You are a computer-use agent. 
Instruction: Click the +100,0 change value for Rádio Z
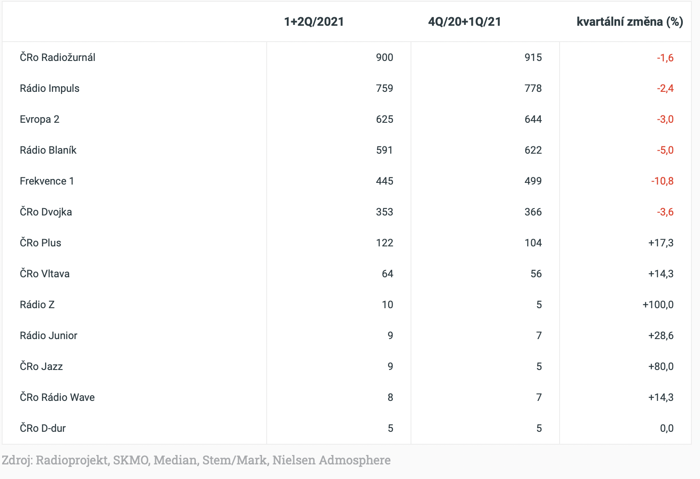(x=657, y=305)
